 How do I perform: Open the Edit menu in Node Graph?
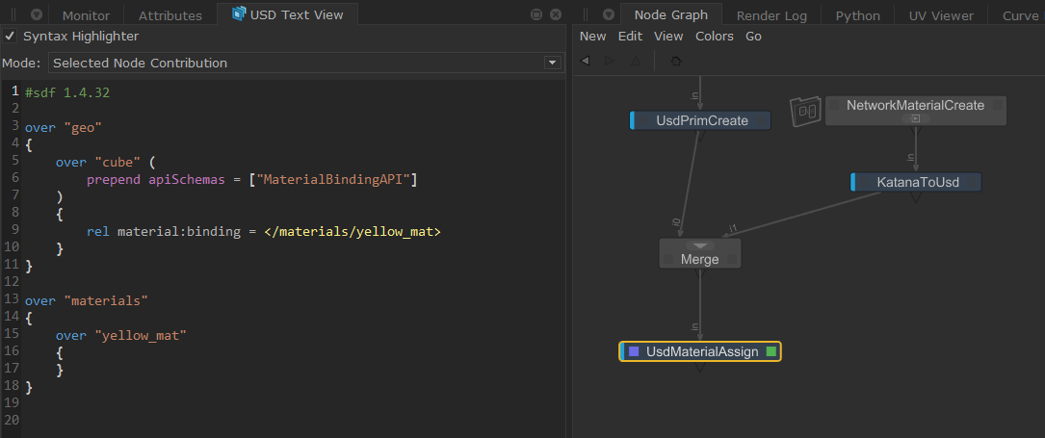click(630, 37)
